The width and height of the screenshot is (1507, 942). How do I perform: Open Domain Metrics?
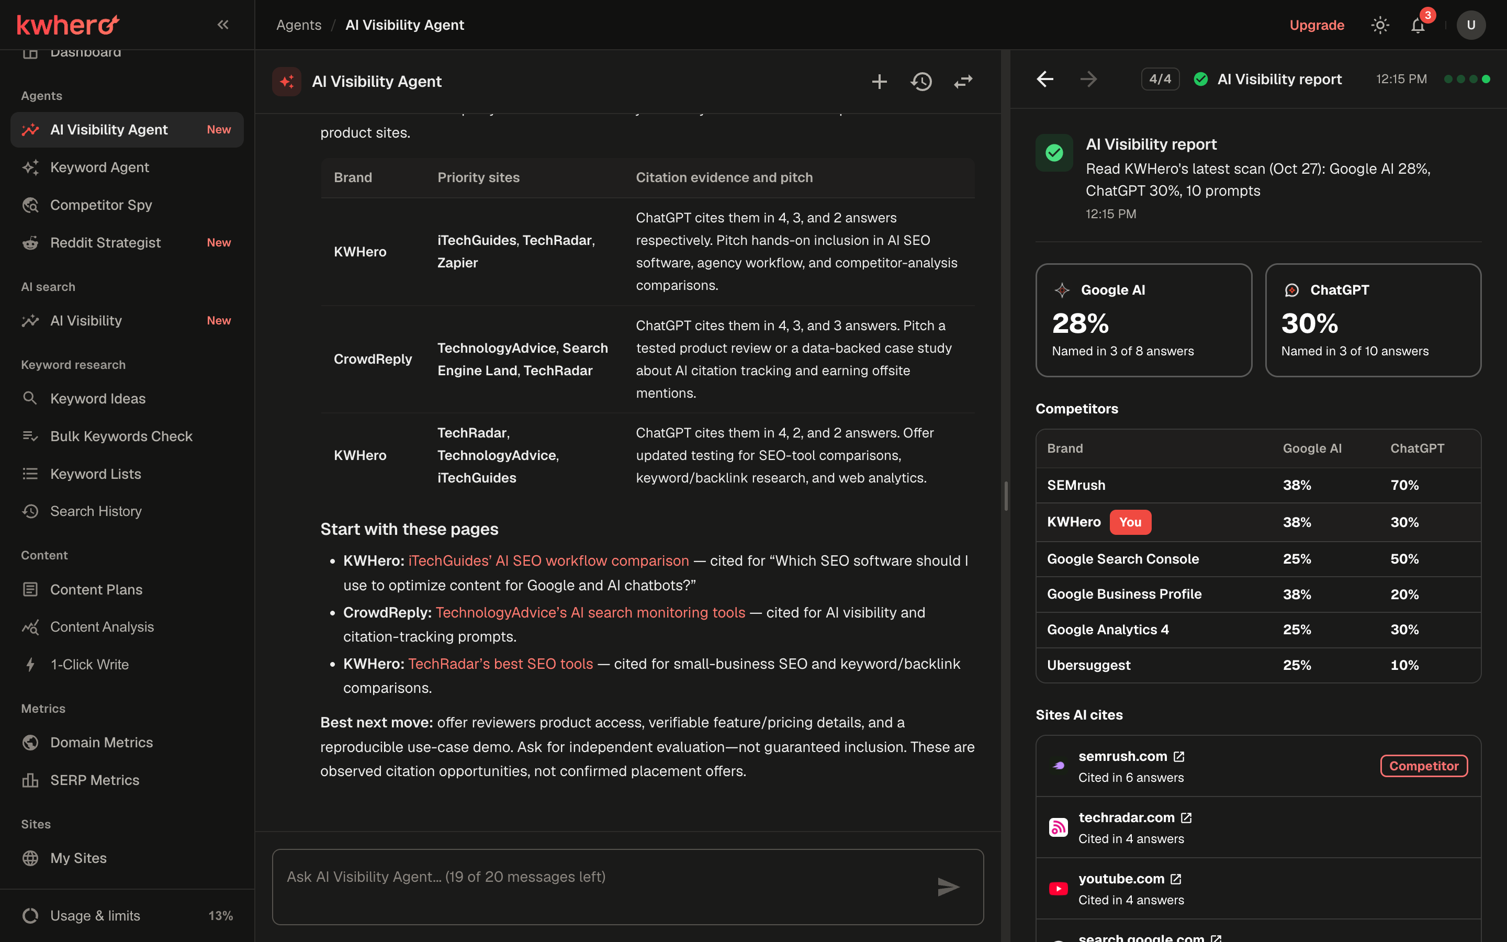coord(127,743)
